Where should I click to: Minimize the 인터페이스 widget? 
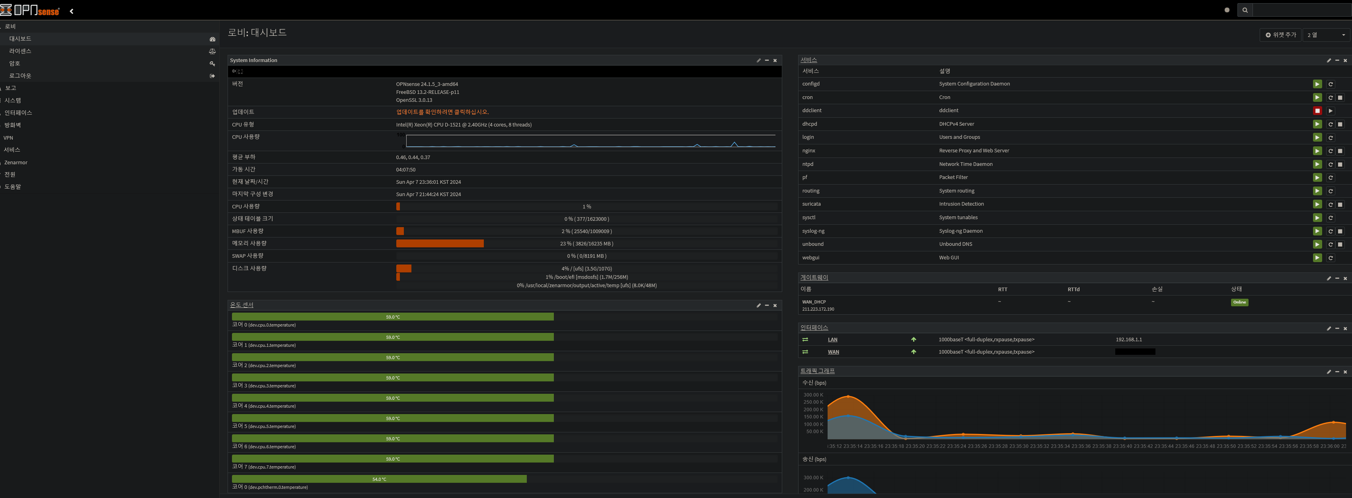click(1337, 329)
